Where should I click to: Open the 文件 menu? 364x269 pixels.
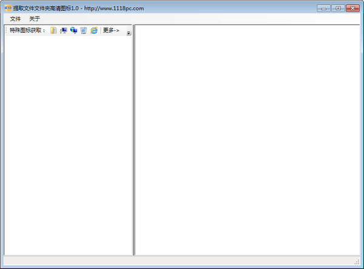coord(15,19)
